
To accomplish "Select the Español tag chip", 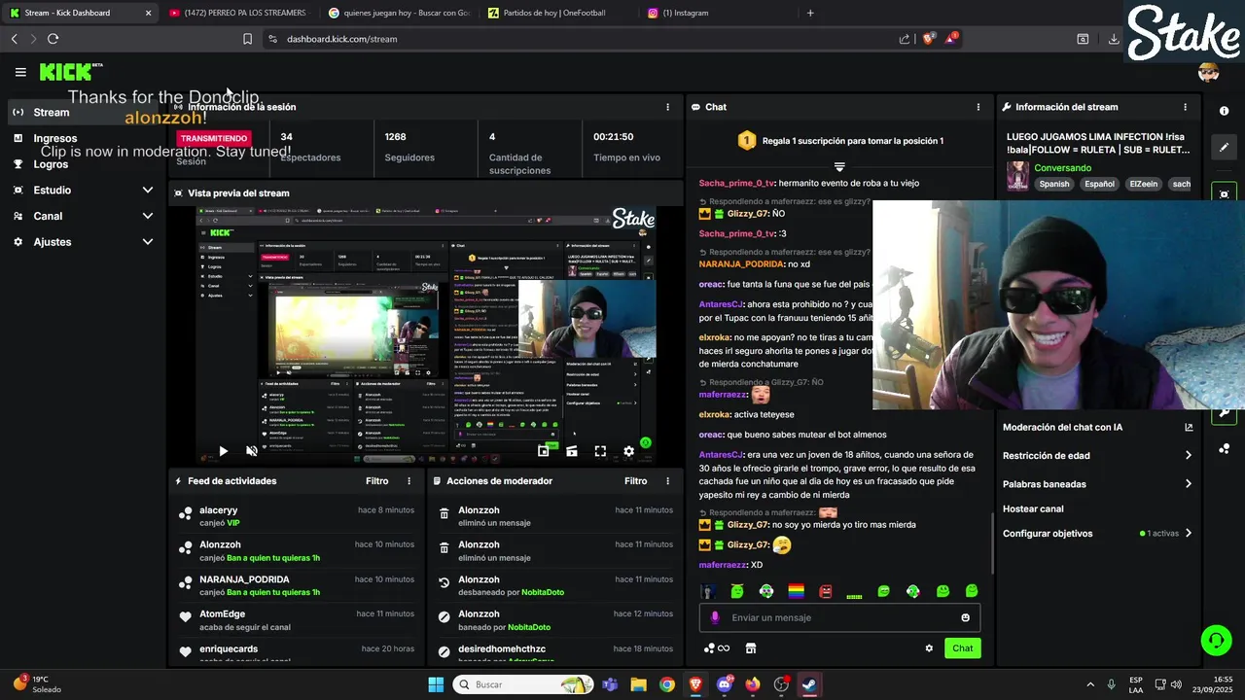I will (1099, 184).
